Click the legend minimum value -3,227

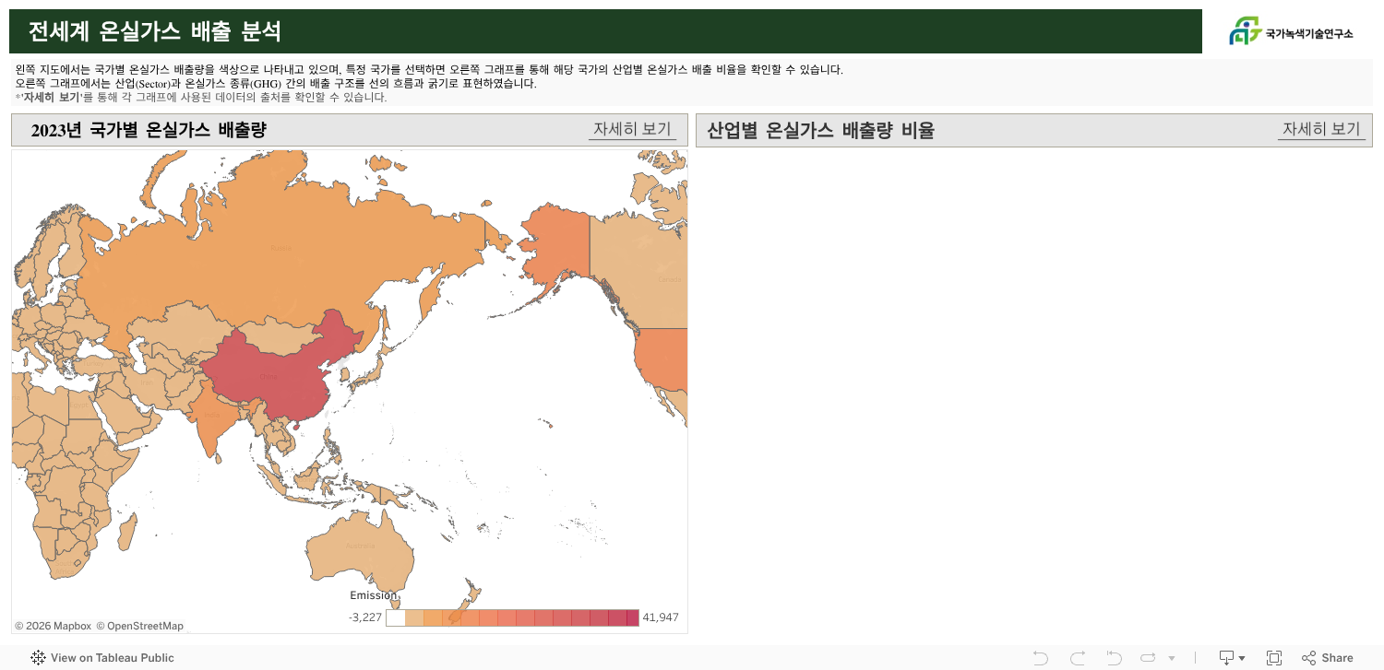365,617
